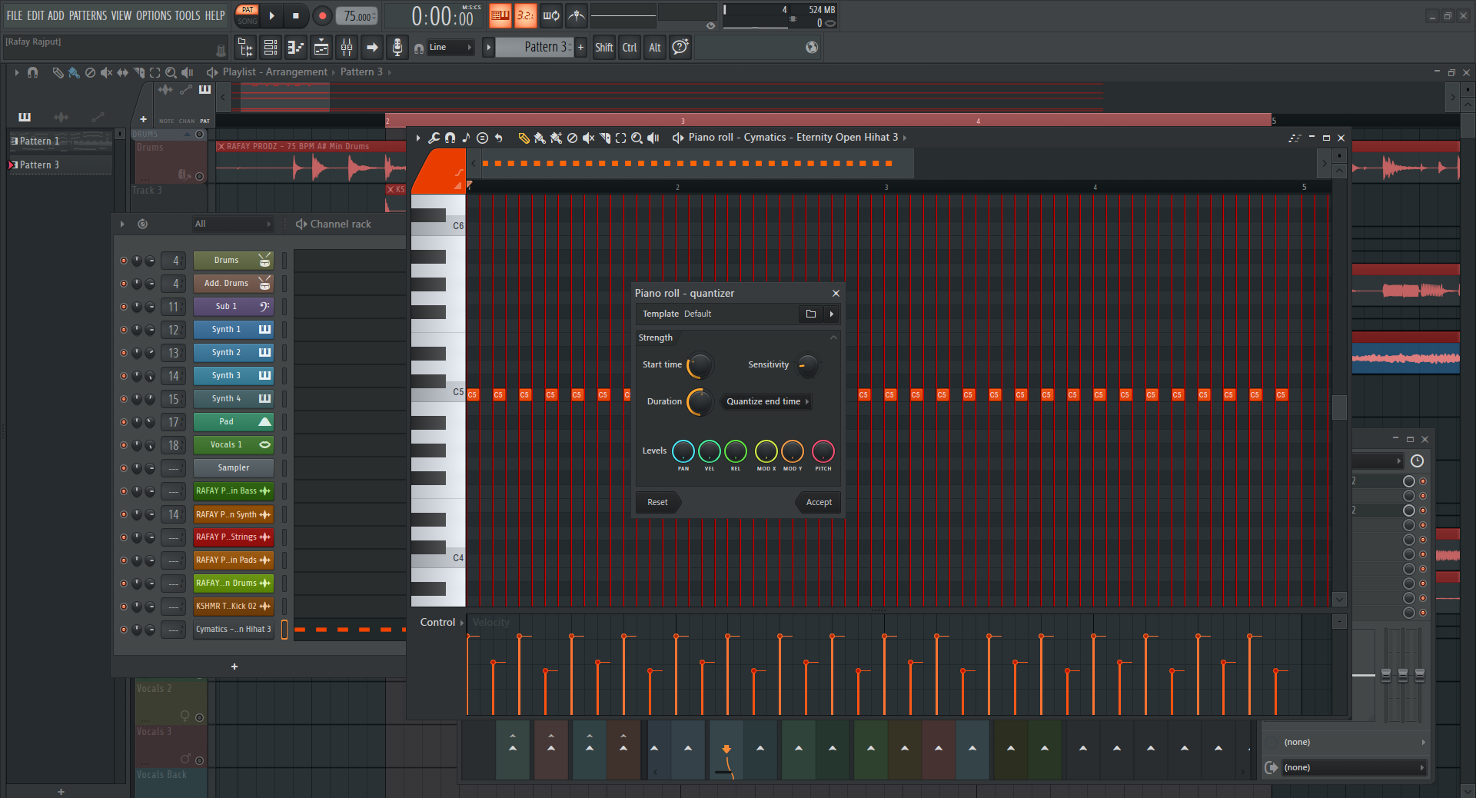Toggle the Pad channel mute light
The width and height of the screenshot is (1476, 798).
[124, 422]
